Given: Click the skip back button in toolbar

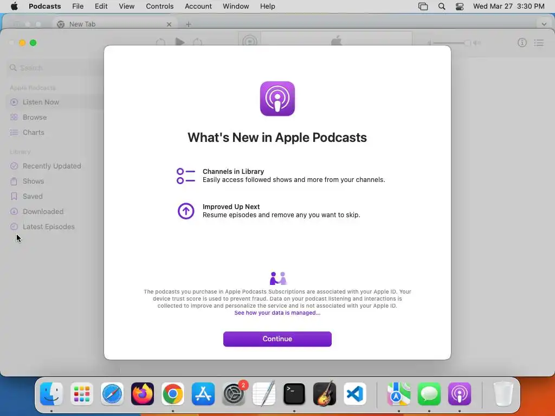Looking at the screenshot, I should (x=160, y=42).
